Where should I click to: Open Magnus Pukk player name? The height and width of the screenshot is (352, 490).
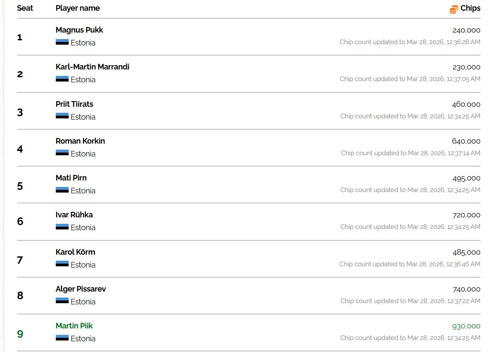79,30
